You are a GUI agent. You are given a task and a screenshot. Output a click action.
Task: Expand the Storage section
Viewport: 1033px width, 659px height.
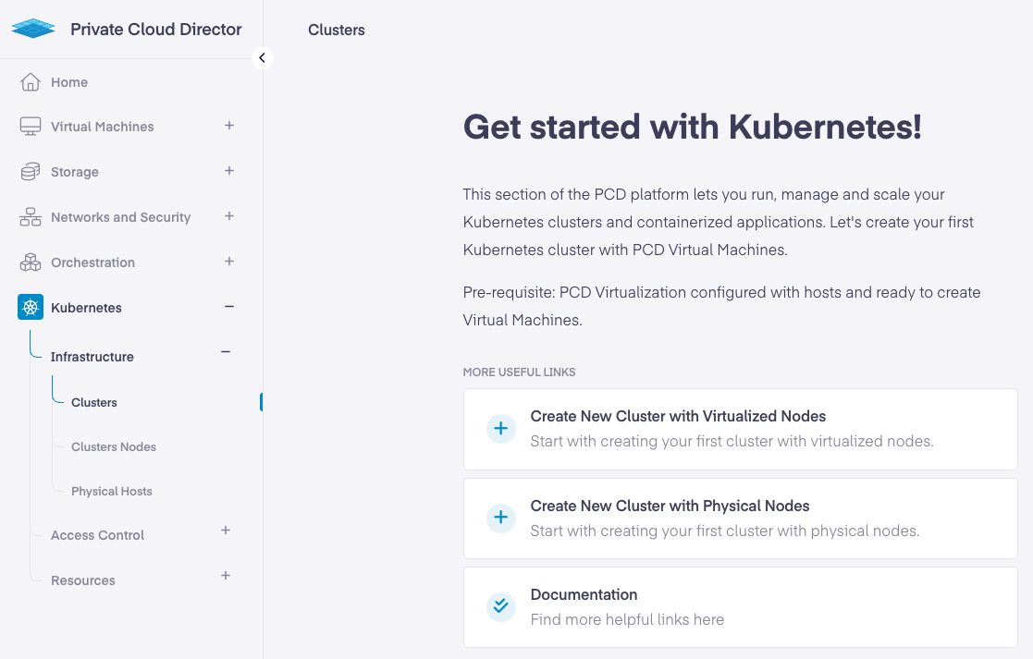pos(229,171)
